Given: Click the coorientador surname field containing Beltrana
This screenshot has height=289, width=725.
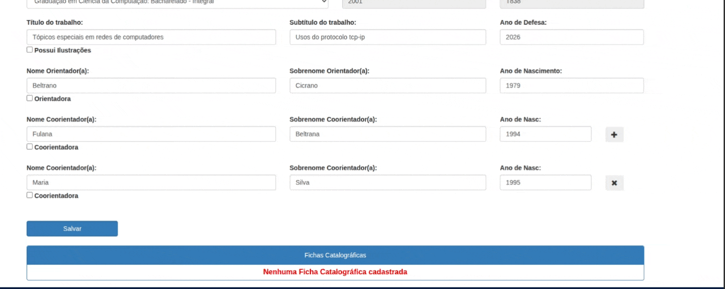Looking at the screenshot, I should click(387, 135).
